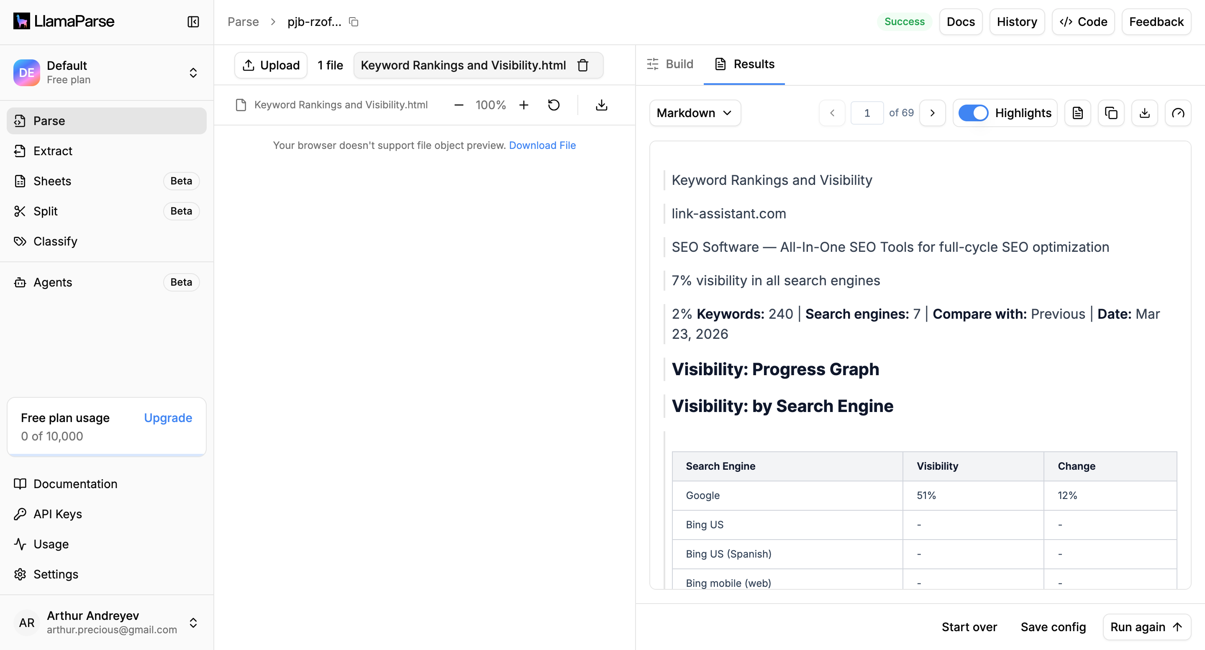The image size is (1205, 650).
Task: Copy results to clipboard icon
Action: tap(1111, 113)
